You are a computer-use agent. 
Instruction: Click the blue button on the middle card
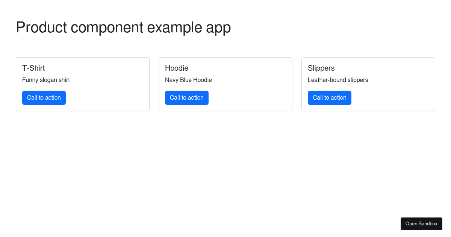pos(187,97)
